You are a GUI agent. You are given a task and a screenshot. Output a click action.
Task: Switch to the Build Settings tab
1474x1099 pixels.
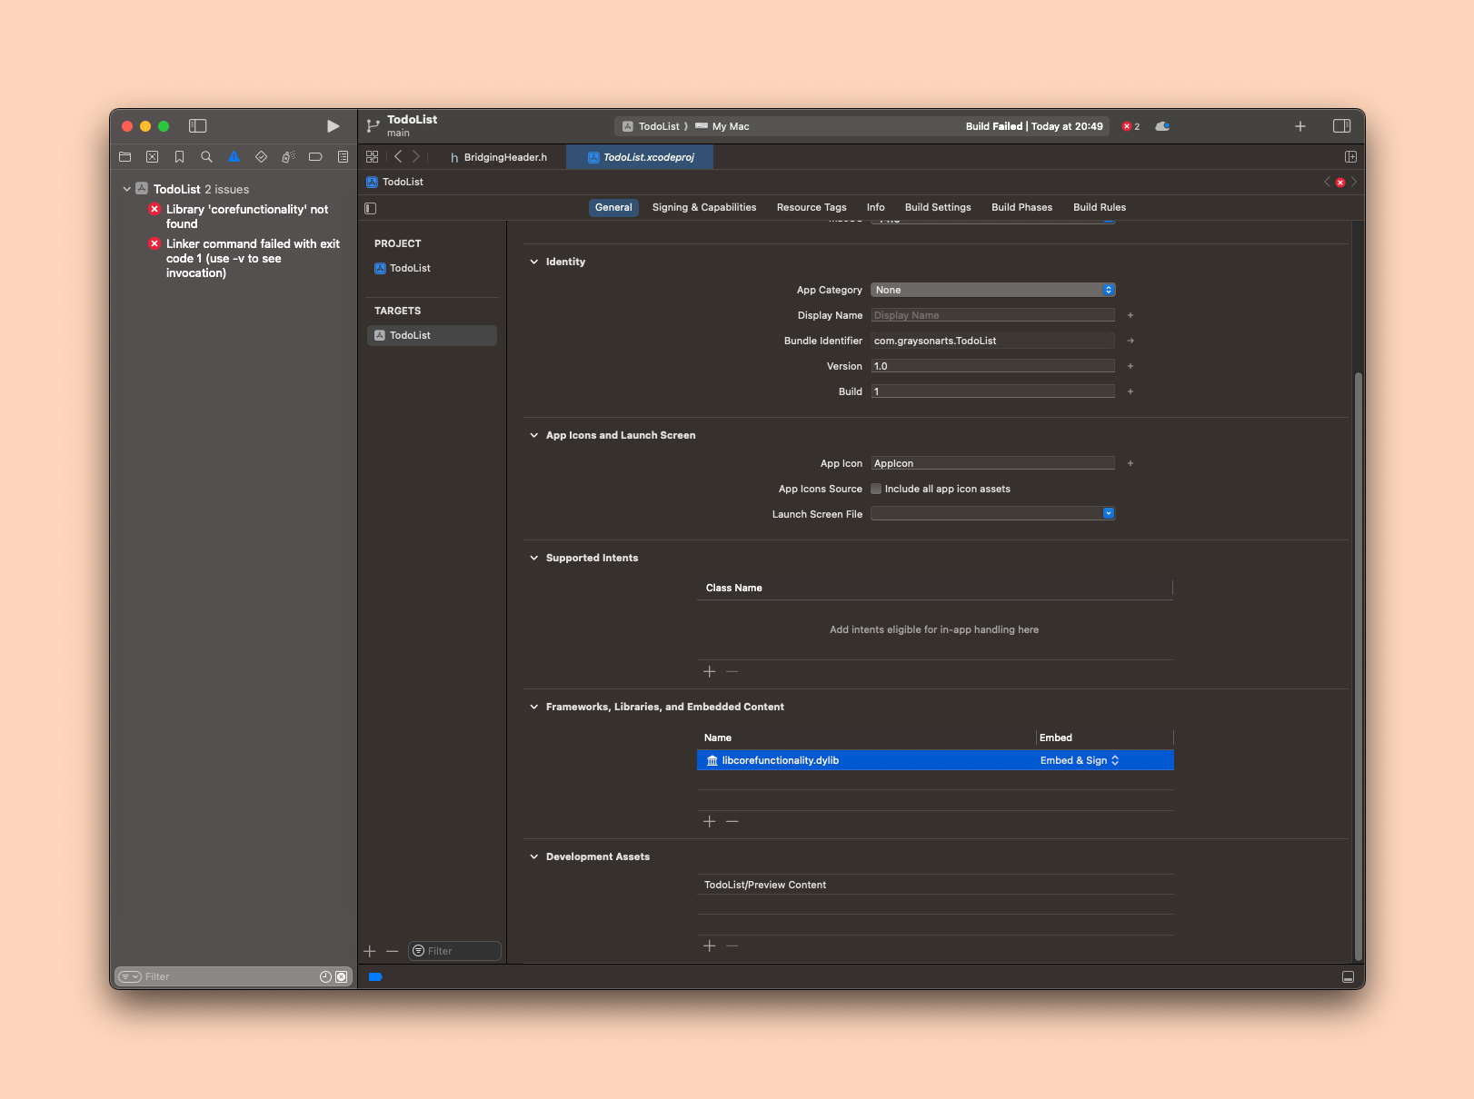click(x=937, y=207)
